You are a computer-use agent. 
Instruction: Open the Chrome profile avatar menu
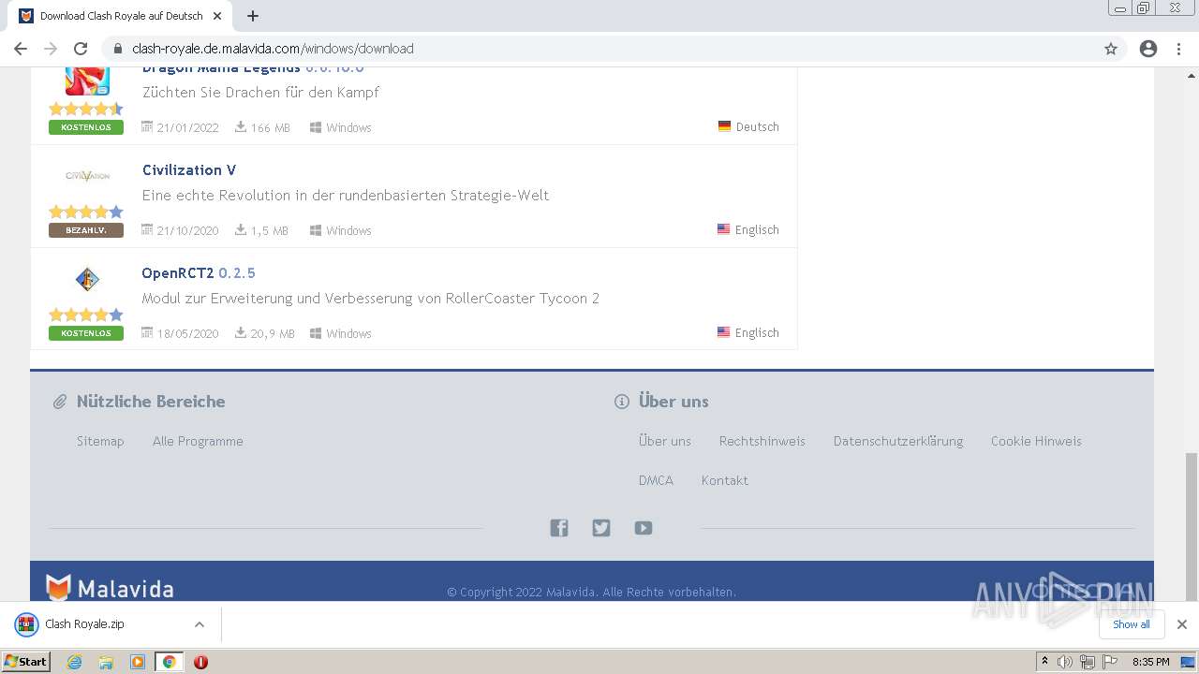pos(1148,49)
